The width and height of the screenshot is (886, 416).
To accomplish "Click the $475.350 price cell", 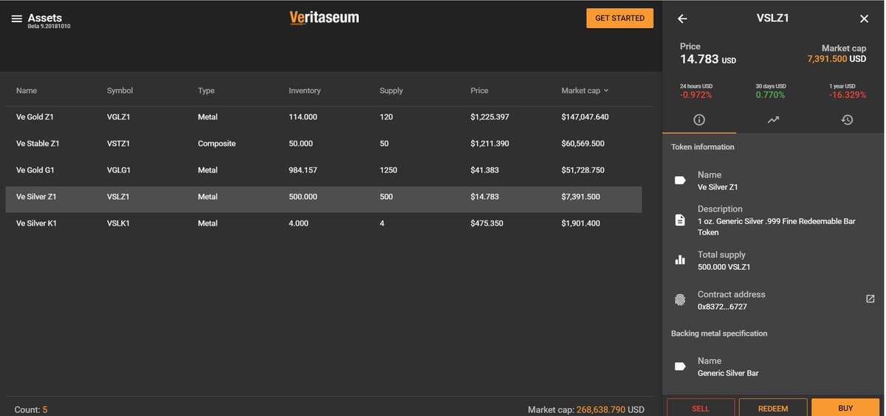I will [x=487, y=223].
